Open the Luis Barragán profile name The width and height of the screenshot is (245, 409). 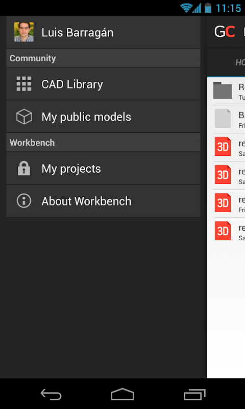pos(78,33)
